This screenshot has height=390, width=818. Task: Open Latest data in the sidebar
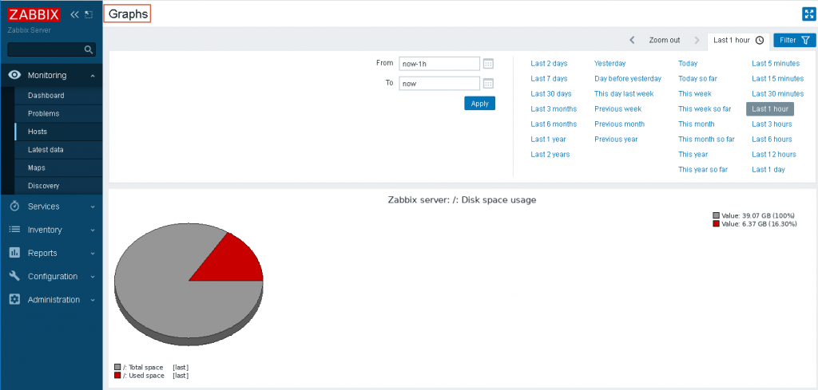tap(46, 149)
